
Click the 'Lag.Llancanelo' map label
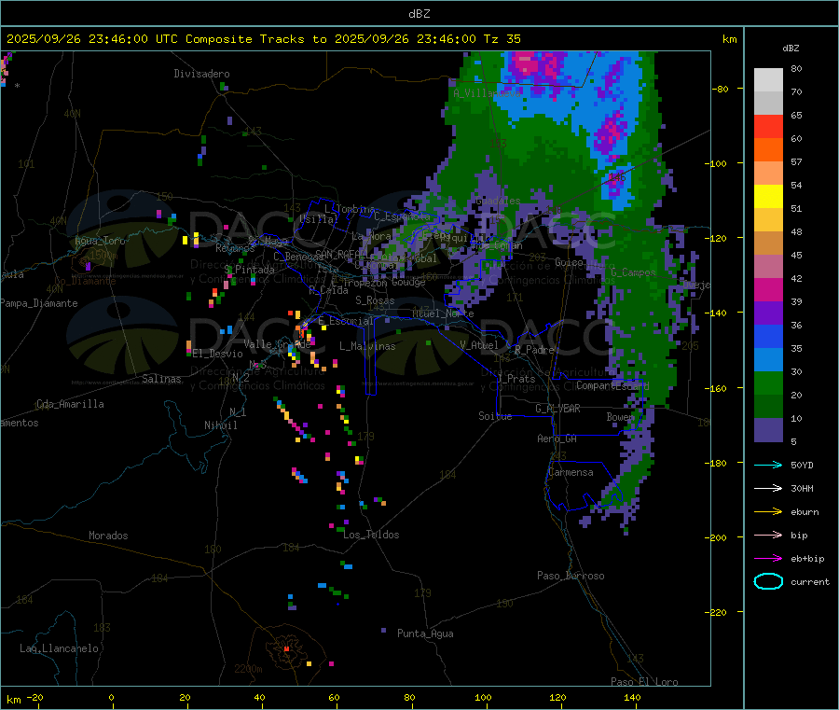59,648
